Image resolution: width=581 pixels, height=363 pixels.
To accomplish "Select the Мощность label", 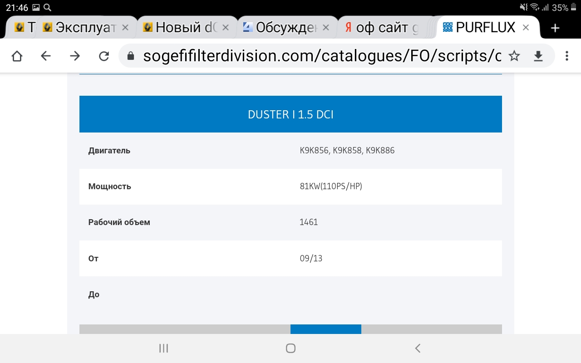I will point(110,186).
